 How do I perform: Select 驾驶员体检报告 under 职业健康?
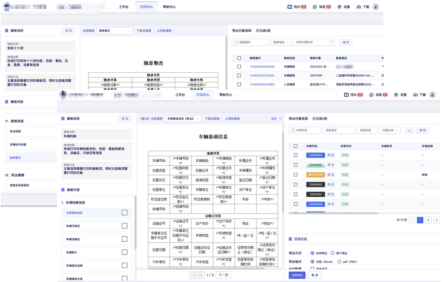19,185
